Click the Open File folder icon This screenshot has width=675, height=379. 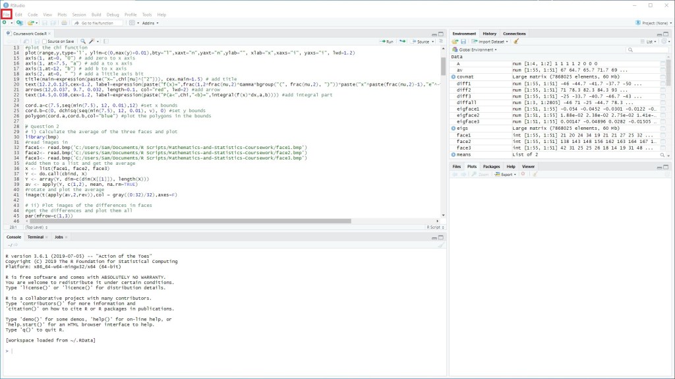[30, 23]
